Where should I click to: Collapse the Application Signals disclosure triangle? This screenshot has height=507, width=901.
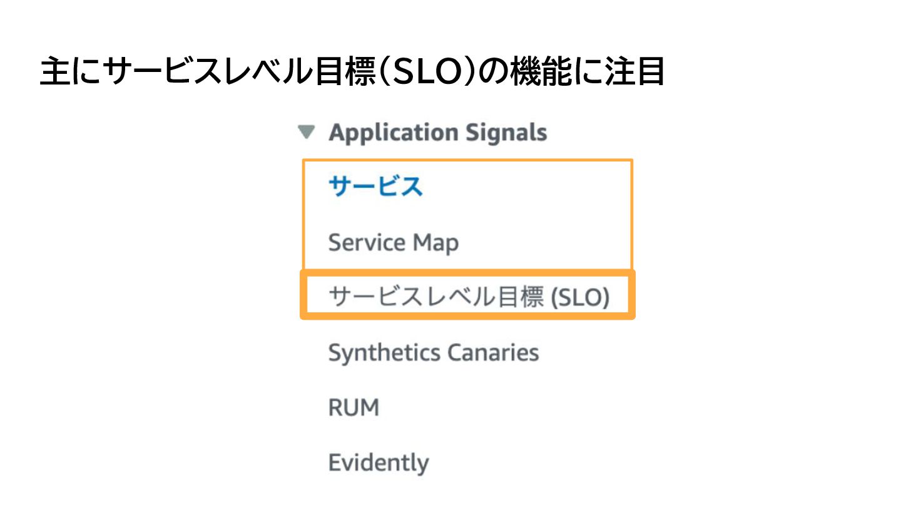(x=305, y=133)
